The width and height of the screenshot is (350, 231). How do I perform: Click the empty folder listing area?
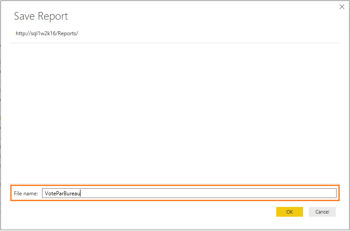click(x=175, y=113)
